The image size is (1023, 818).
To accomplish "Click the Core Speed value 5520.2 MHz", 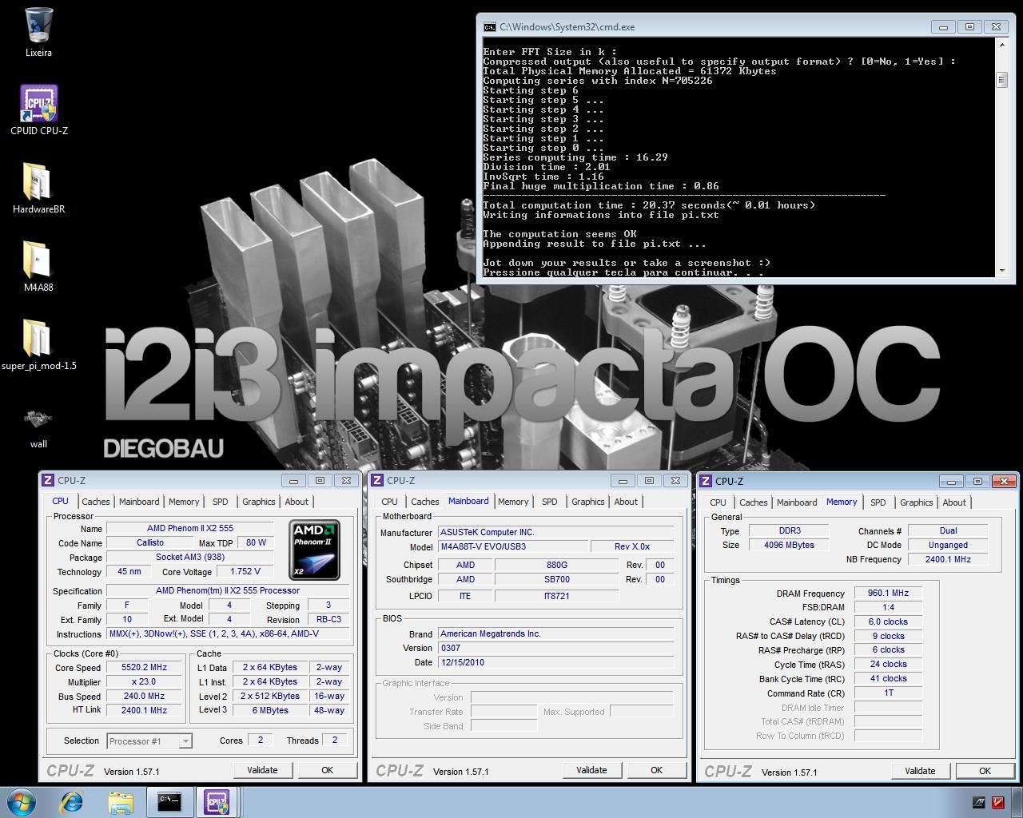I will tap(145, 668).
